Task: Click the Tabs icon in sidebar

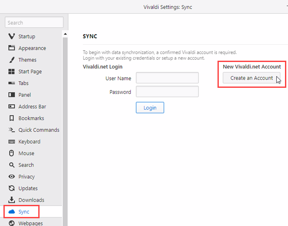Action: pos(12,83)
